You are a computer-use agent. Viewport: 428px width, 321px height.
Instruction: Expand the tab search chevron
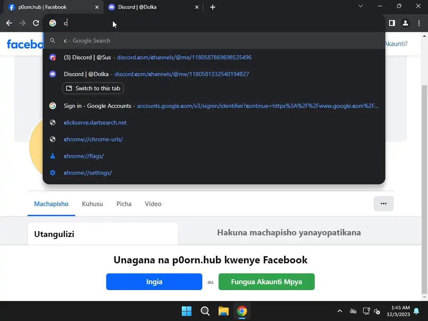pos(361,6)
